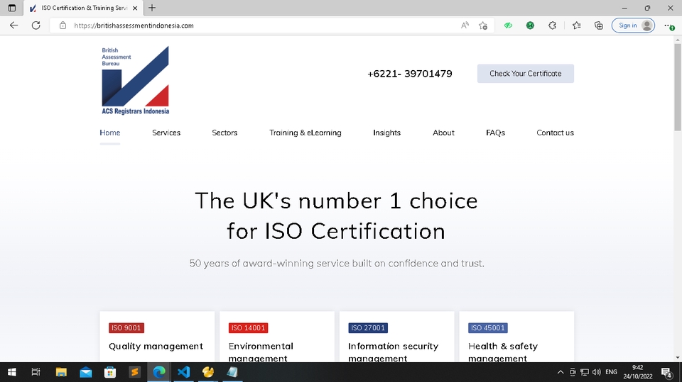
Task: Select the ISO 27001 badge
Action: (x=368, y=327)
